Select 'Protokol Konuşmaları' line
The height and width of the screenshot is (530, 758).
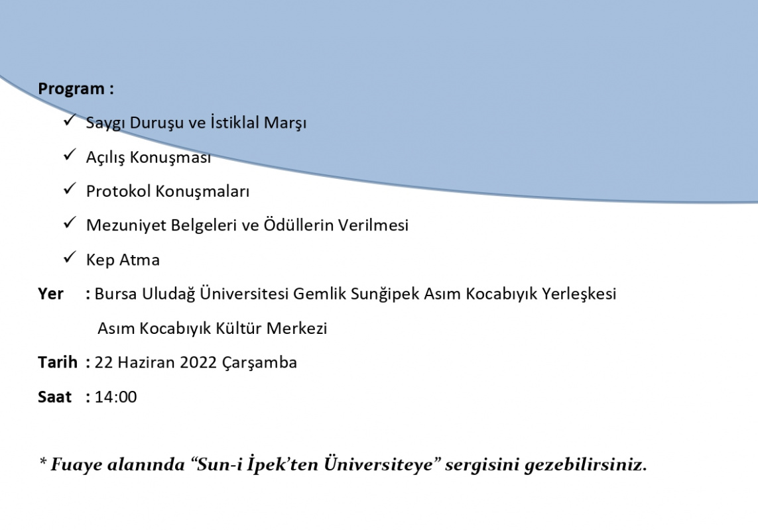pos(168,191)
